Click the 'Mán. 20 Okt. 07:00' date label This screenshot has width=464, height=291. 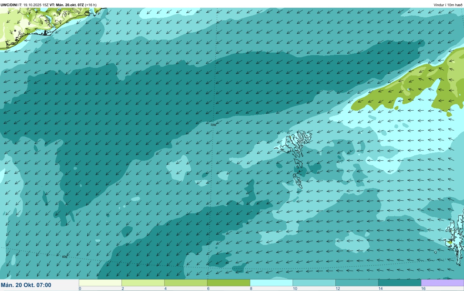pyautogui.click(x=26, y=285)
